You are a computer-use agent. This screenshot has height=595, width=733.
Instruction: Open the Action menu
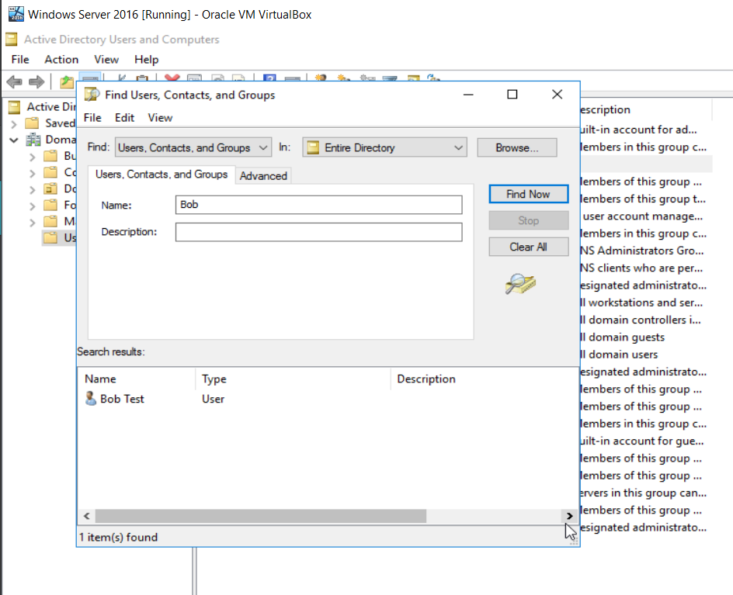pyautogui.click(x=61, y=59)
